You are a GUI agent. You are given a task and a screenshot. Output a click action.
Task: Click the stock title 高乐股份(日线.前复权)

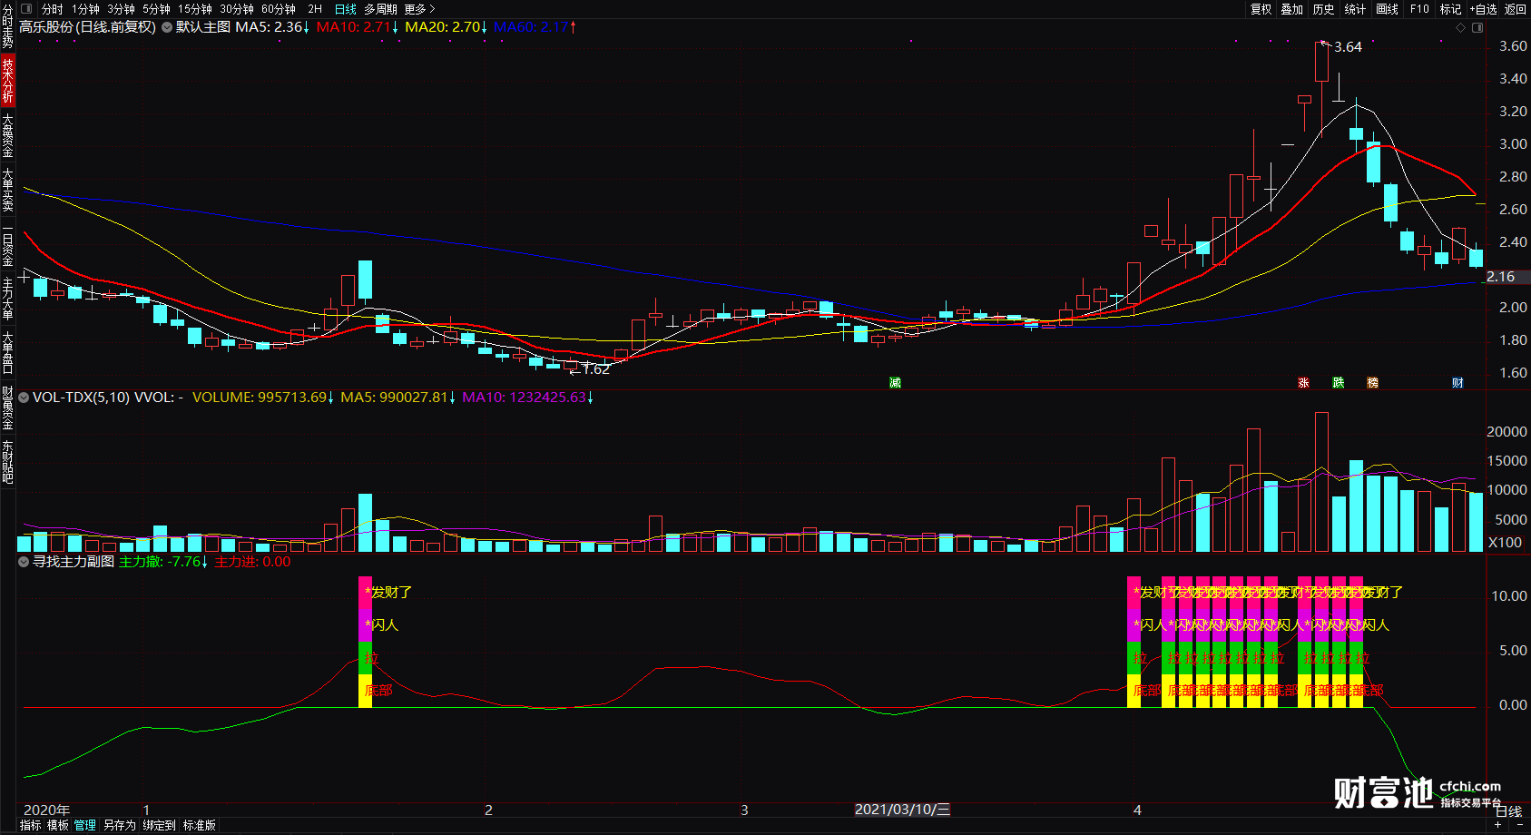pos(87,27)
